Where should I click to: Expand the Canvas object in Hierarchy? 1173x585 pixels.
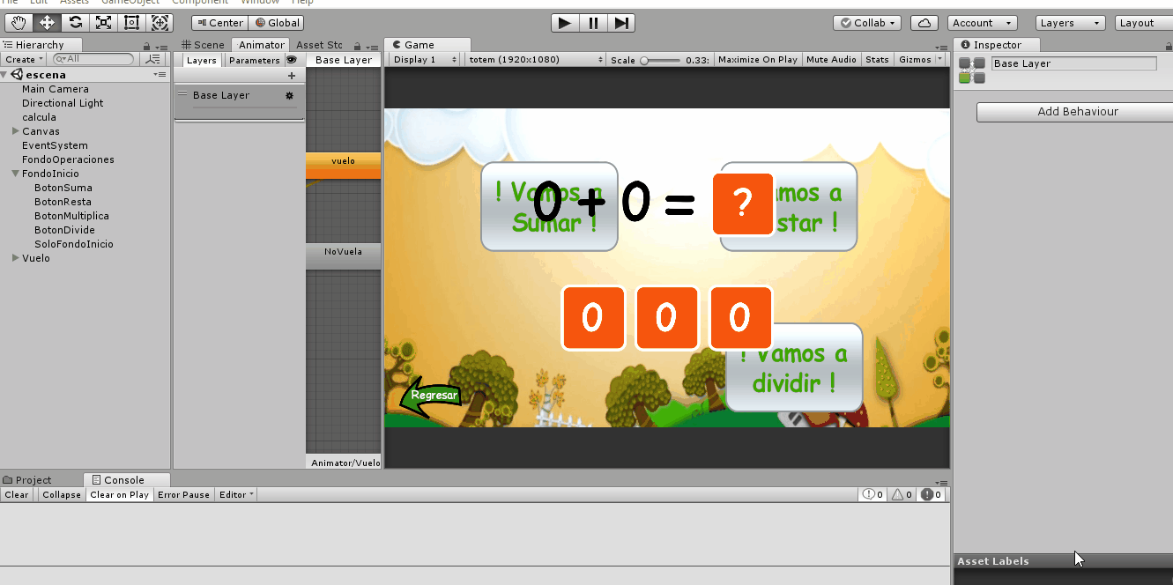[16, 131]
